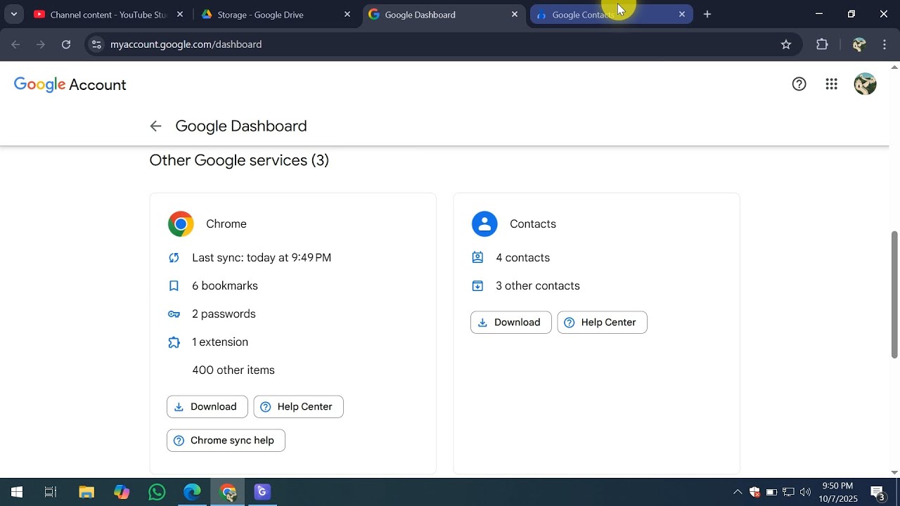Image resolution: width=900 pixels, height=506 pixels.
Task: Open the volume control in system tray
Action: [x=806, y=492]
